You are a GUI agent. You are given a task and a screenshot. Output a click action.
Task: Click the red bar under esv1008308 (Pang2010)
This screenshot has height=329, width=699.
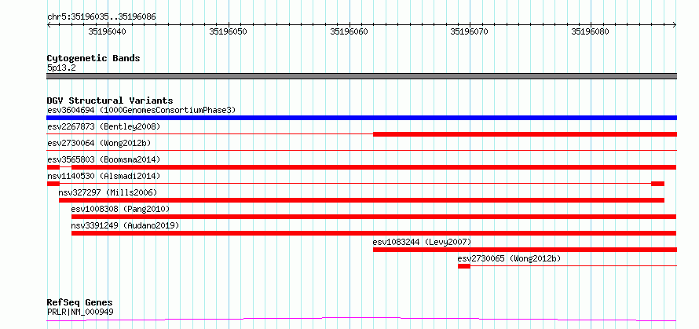pos(374,217)
